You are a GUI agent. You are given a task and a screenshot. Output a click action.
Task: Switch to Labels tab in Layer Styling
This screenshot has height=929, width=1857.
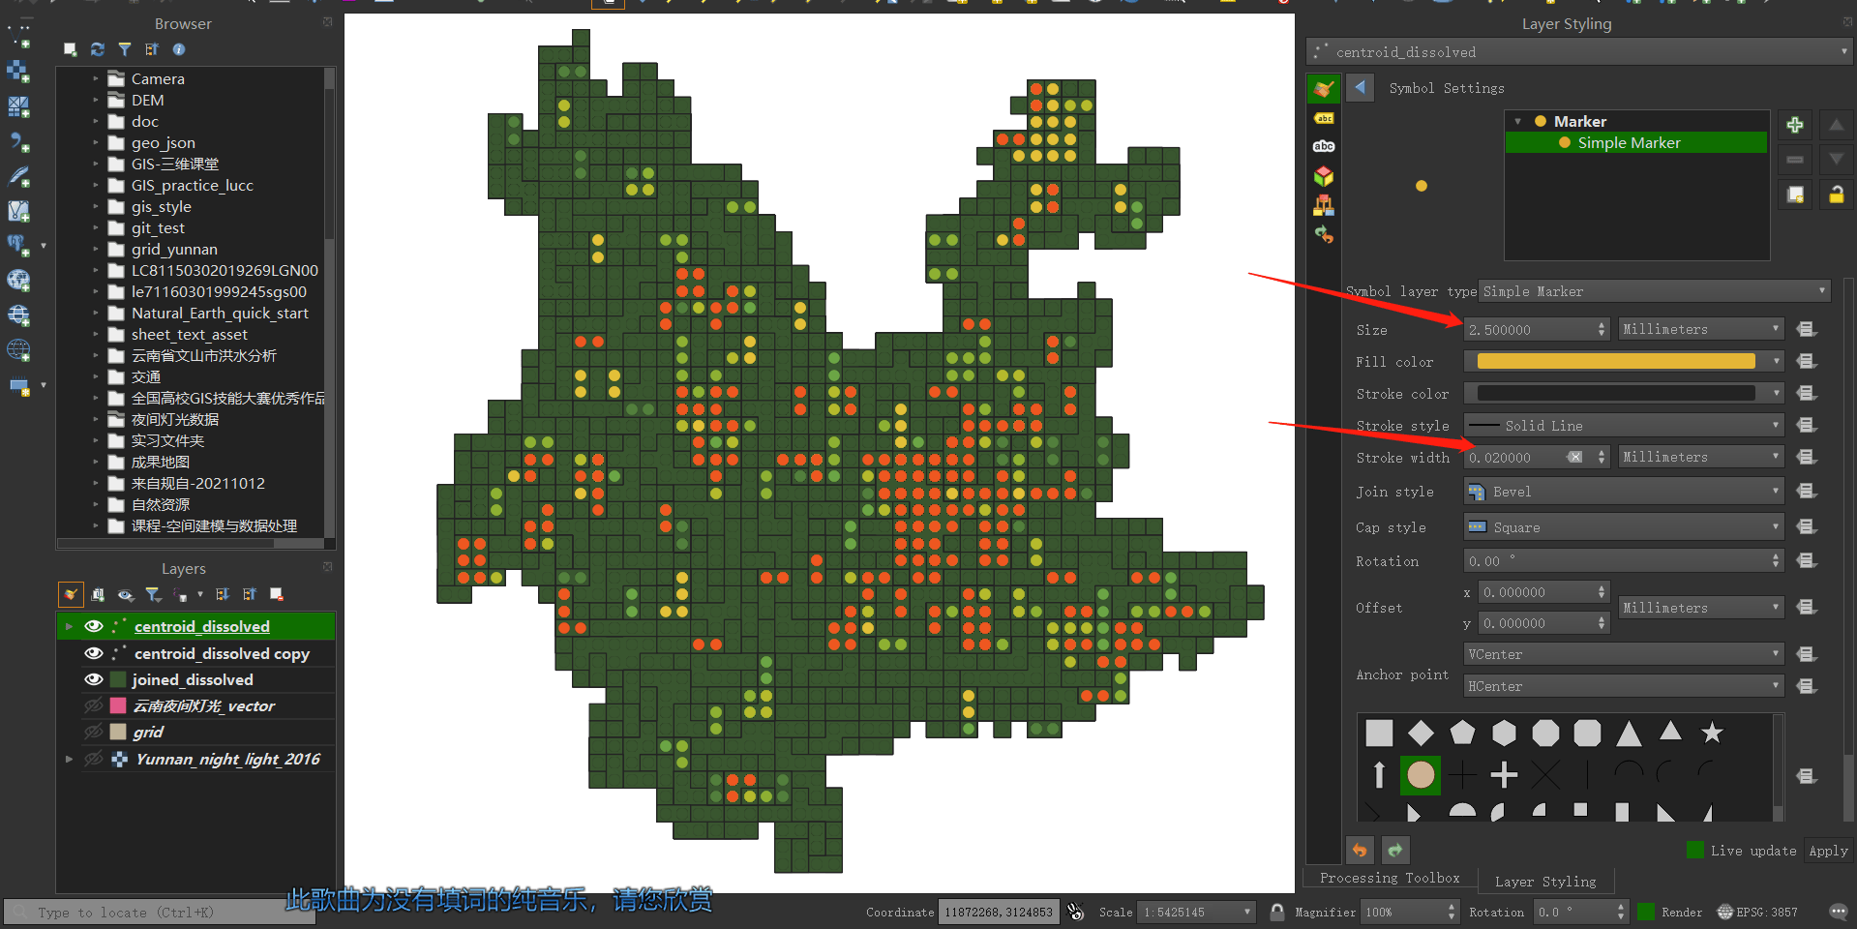coord(1324,118)
